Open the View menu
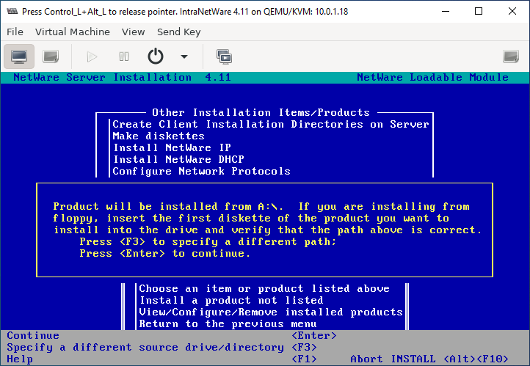Image resolution: width=530 pixels, height=366 pixels. [x=133, y=32]
